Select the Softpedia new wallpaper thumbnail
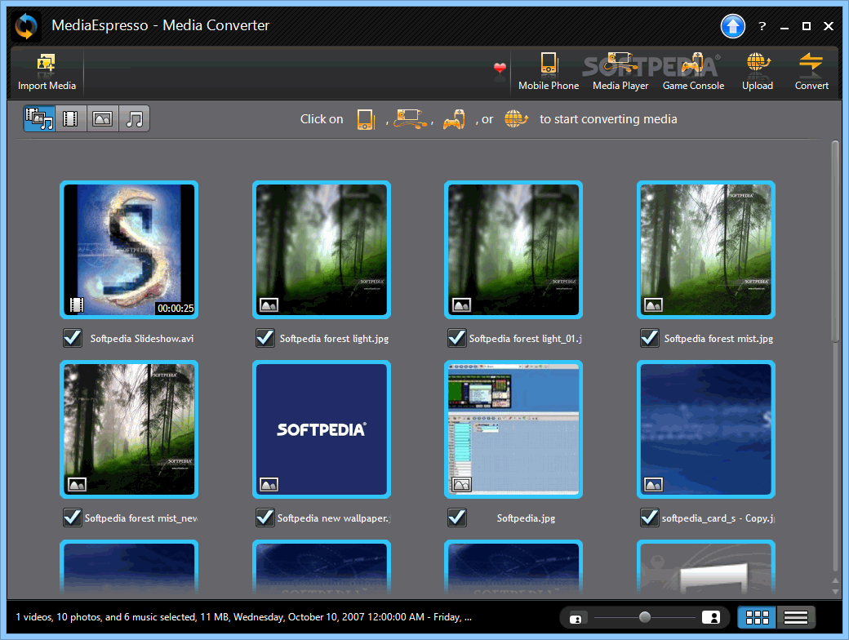Screen dimensions: 849x640 coord(322,429)
